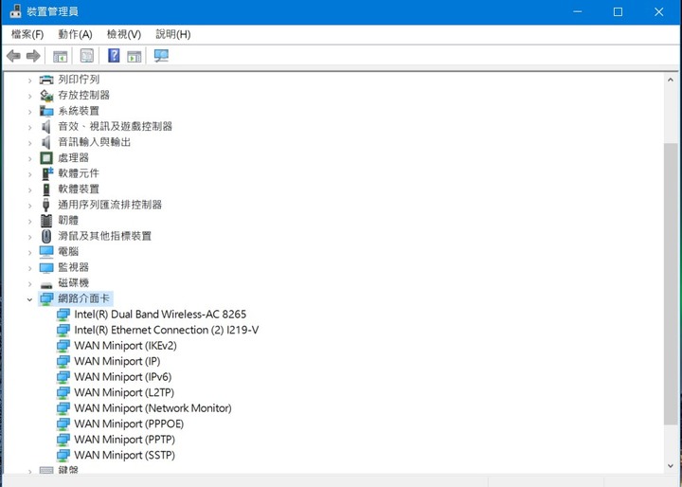Click the 通用序列匯流排控制器 USB icon
682x487 pixels.
[46, 205]
